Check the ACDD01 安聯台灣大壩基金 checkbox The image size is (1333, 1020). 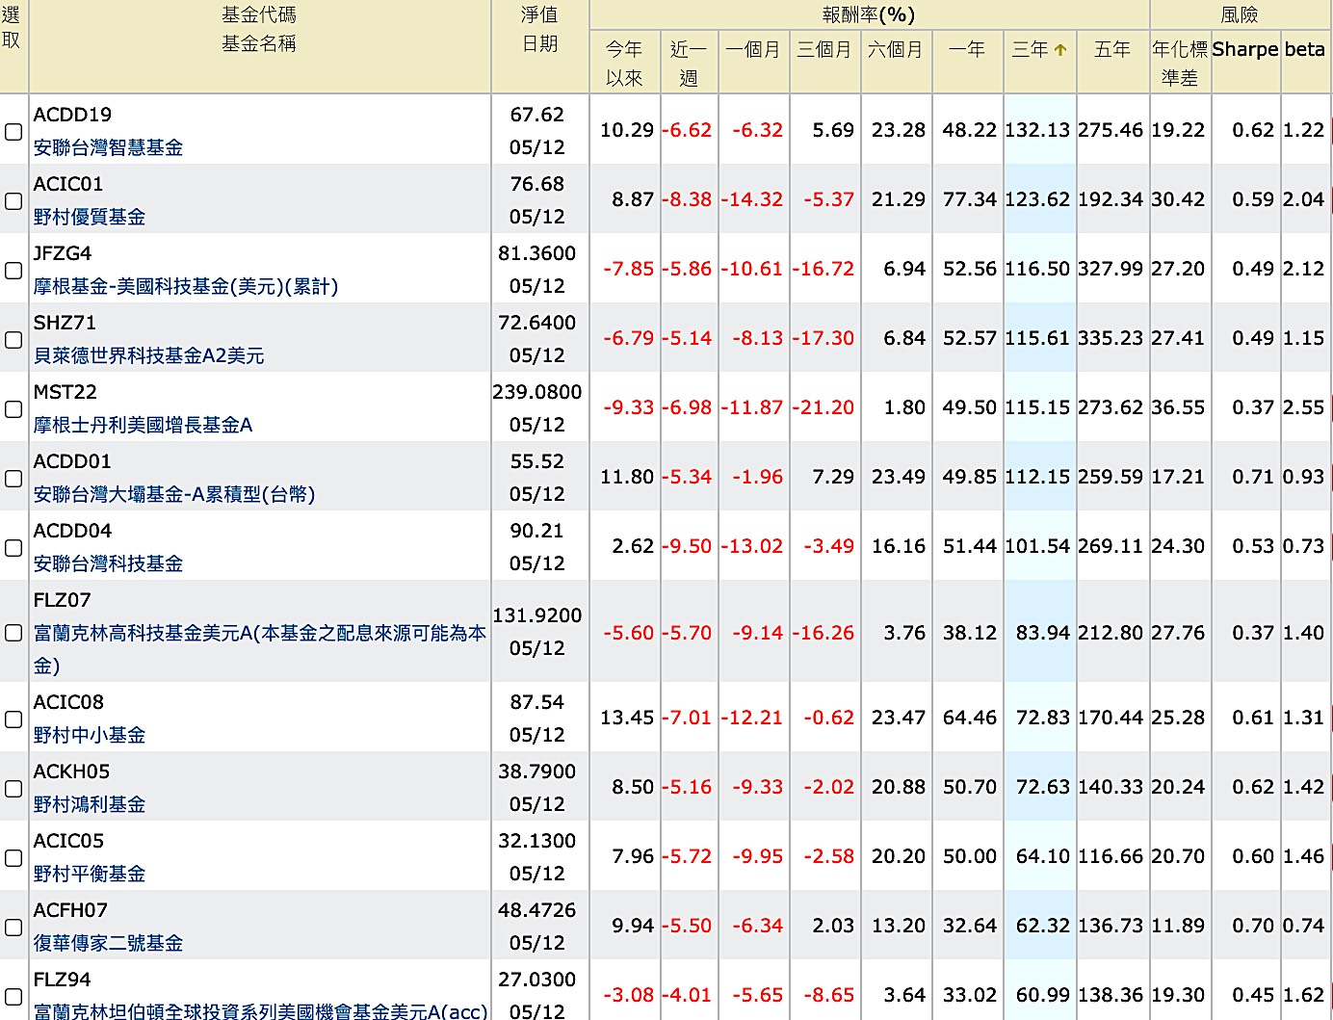(13, 478)
